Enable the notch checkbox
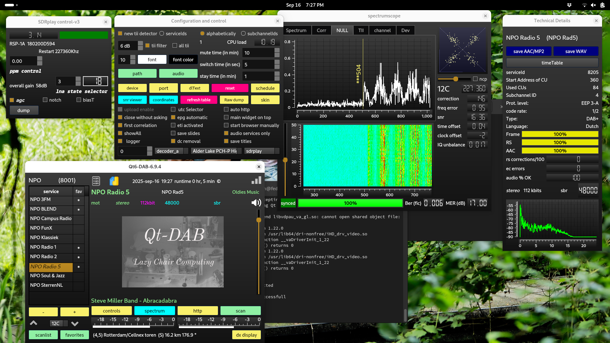Image resolution: width=610 pixels, height=343 pixels. point(45,100)
